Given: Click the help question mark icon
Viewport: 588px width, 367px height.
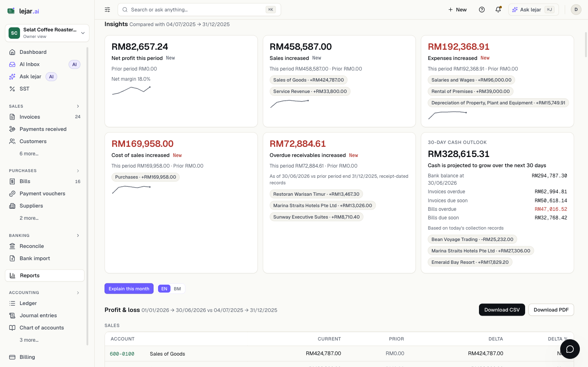Looking at the screenshot, I should click(x=482, y=9).
